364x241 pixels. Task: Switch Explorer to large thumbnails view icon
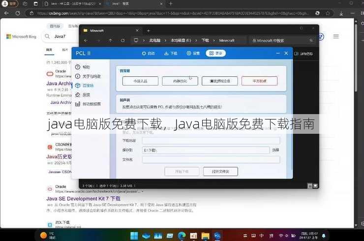point(315,186)
